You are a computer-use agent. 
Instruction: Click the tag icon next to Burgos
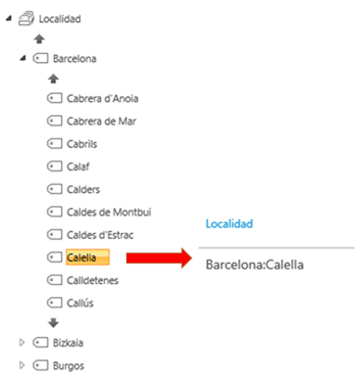point(41,366)
